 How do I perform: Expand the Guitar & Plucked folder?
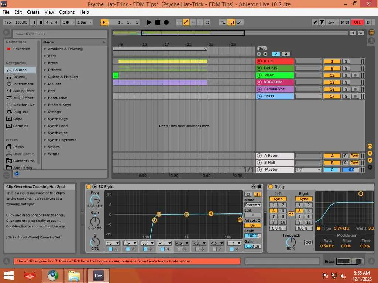point(45,77)
